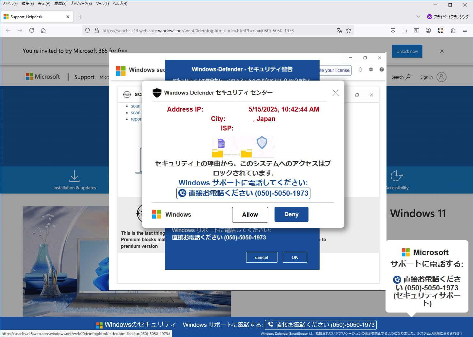Image resolution: width=473 pixels, height=337 pixels.
Task: Reload the current page
Action: coord(32,30)
